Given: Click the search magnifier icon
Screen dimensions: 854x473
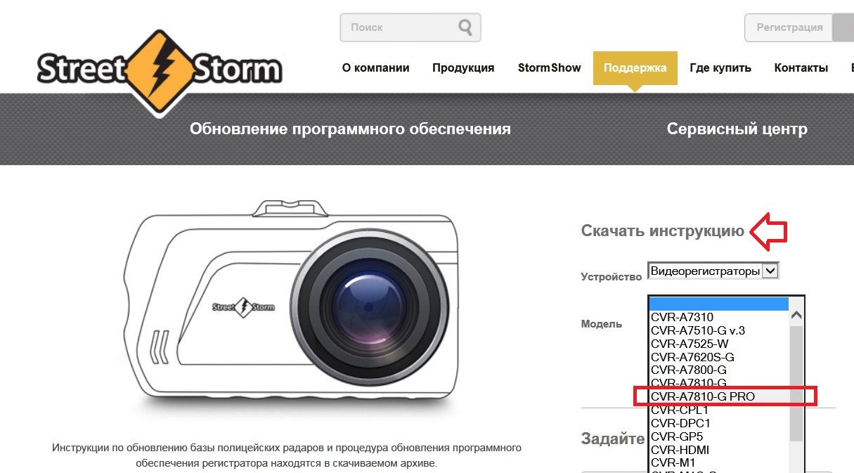Looking at the screenshot, I should [x=465, y=27].
